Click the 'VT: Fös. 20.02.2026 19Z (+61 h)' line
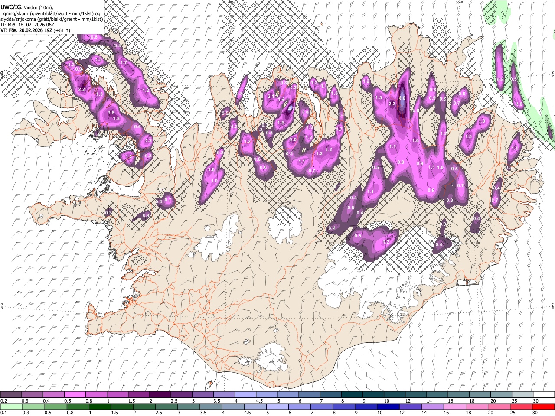The image size is (555, 416). click(35, 30)
